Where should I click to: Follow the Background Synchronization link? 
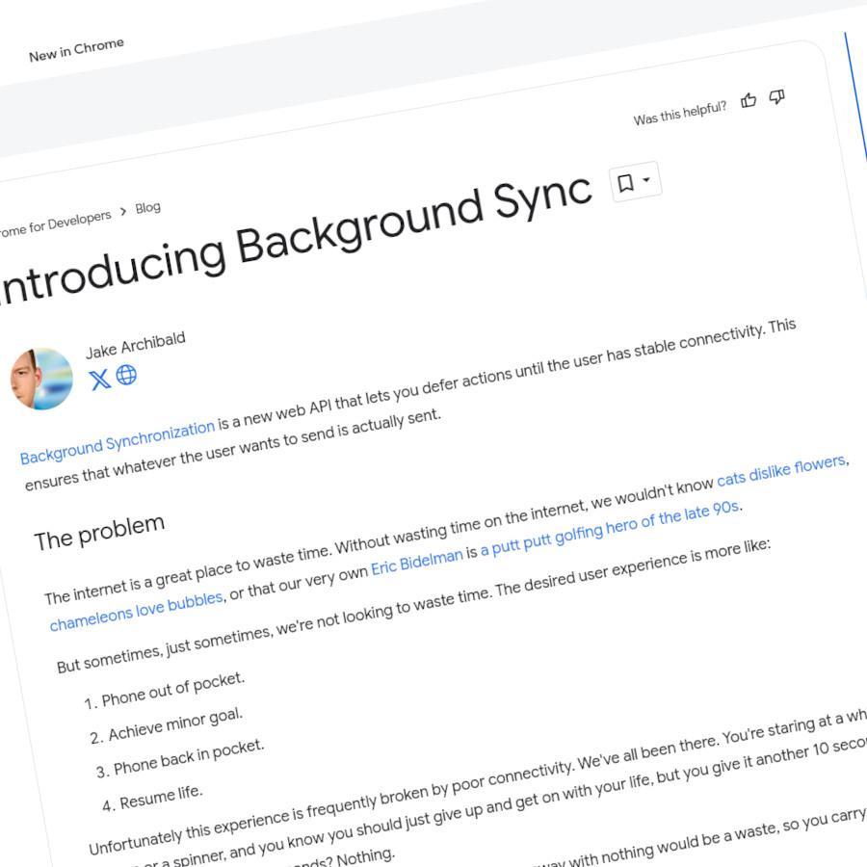[118, 443]
